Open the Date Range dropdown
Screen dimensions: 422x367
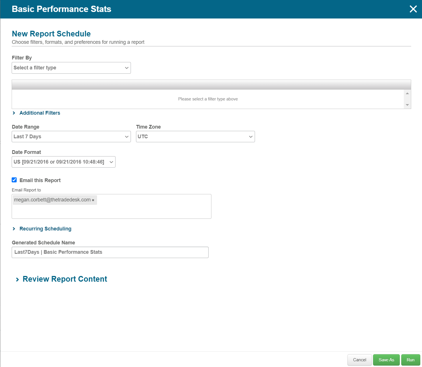tap(71, 137)
